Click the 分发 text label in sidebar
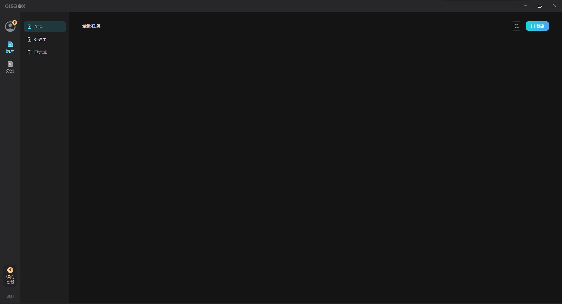Screen dimensions: 562x304 tap(10, 71)
